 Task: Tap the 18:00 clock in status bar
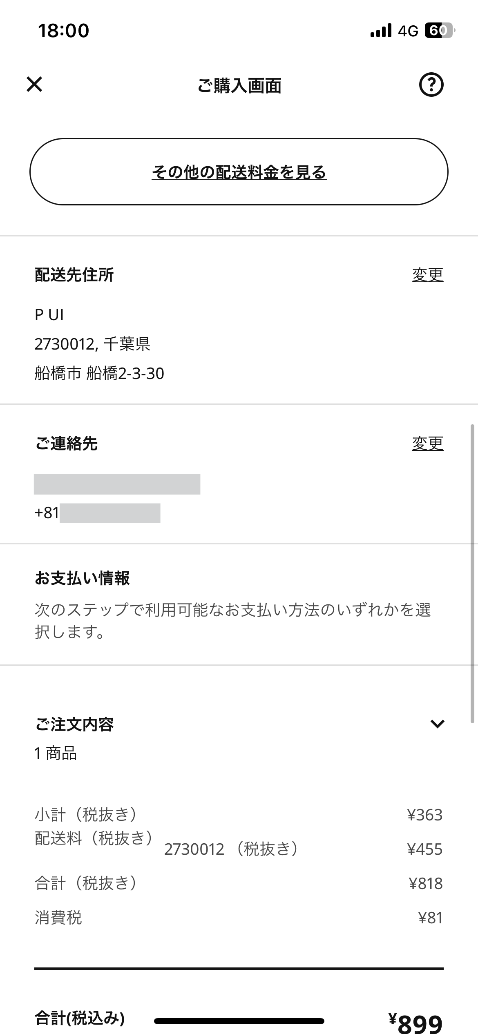pos(63,31)
